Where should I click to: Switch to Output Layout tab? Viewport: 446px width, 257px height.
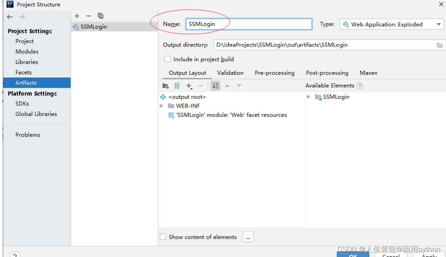click(x=188, y=73)
